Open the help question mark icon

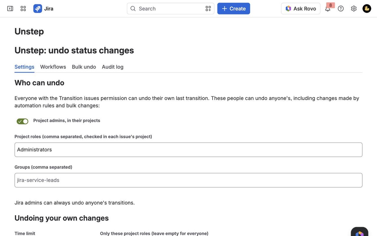(341, 9)
